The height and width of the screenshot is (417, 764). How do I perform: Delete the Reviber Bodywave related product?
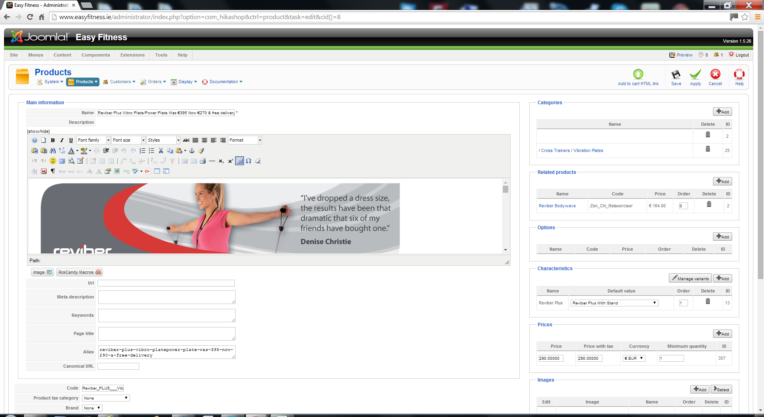(x=709, y=204)
